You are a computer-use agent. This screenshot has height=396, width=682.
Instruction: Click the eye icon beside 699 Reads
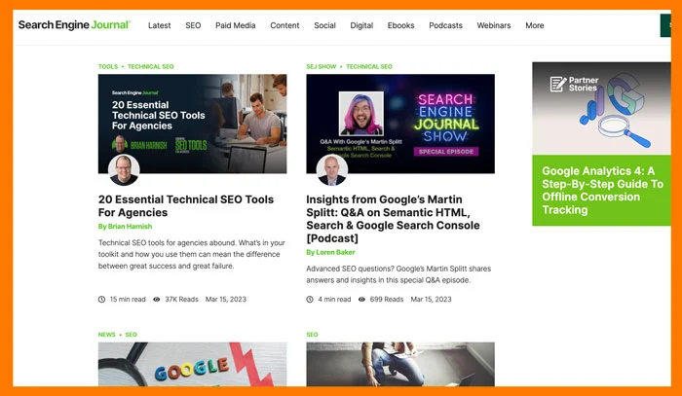click(x=361, y=299)
